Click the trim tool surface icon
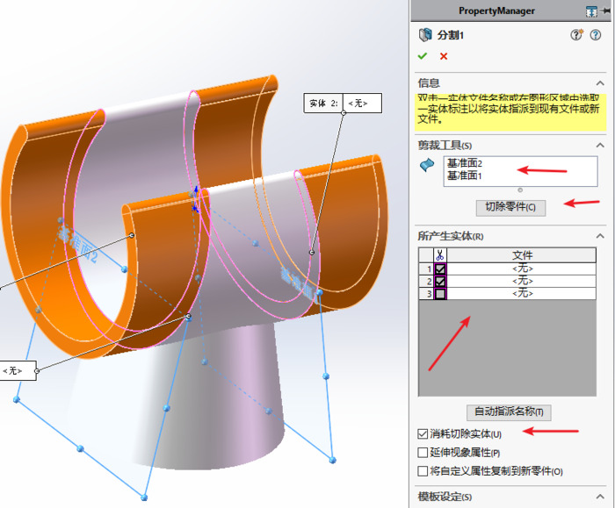Screen dimensions: 615x508 coord(428,167)
